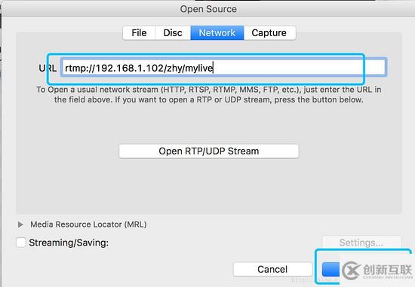415x287 pixels.
Task: Expand the Media Resource Locator triangle
Action: pyautogui.click(x=20, y=224)
